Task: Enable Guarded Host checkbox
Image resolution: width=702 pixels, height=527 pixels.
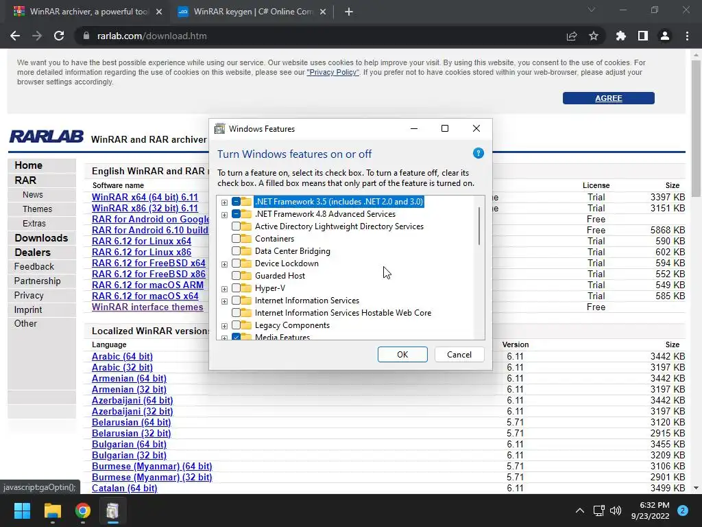Action: pos(236,276)
